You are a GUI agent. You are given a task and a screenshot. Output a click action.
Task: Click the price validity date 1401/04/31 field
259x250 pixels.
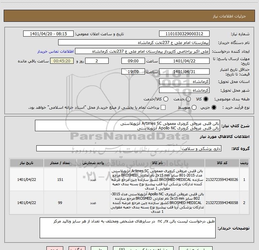click(184, 71)
